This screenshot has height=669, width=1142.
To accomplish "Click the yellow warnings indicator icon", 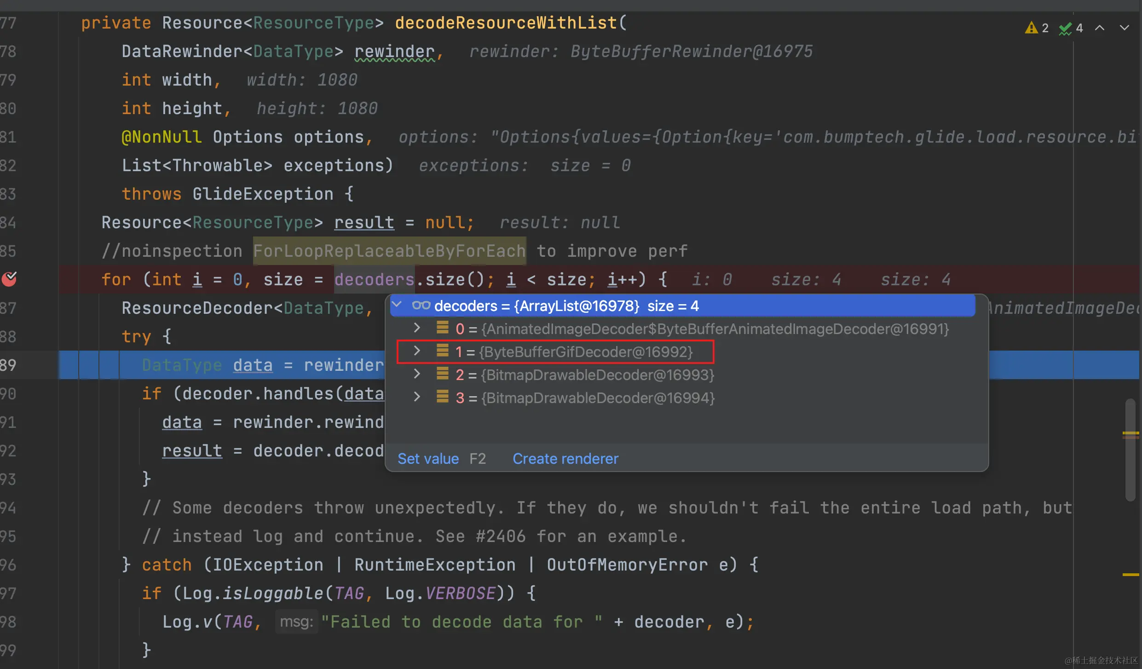I will 1031,28.
